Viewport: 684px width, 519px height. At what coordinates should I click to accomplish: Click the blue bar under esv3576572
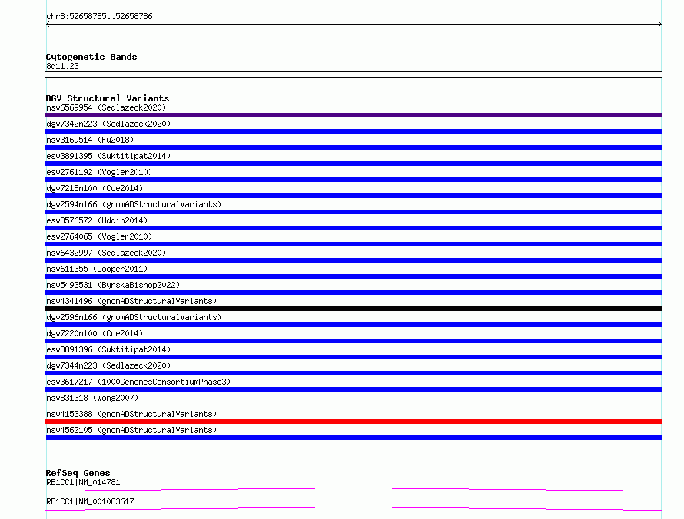point(354,228)
